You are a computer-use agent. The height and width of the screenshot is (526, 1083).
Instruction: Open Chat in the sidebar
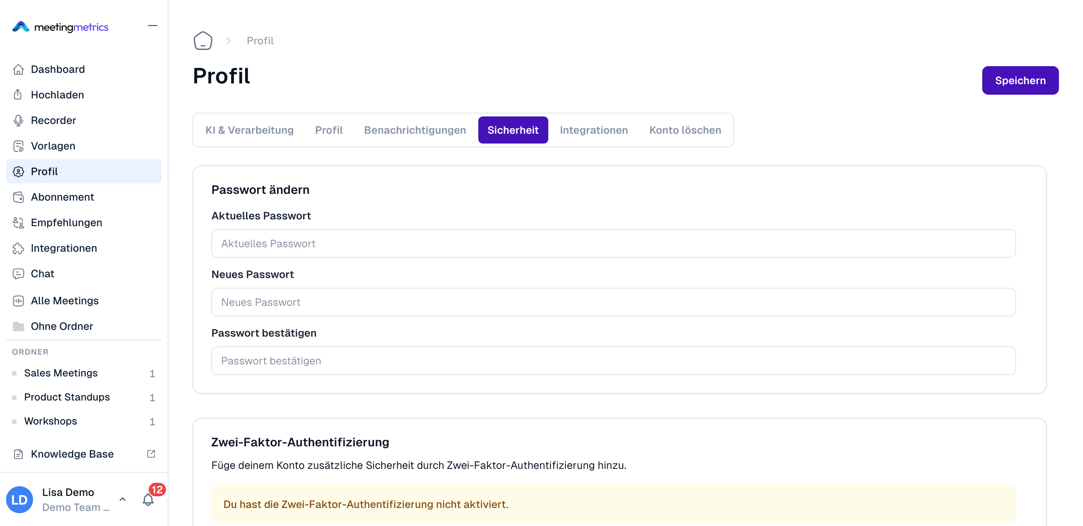coord(83,274)
